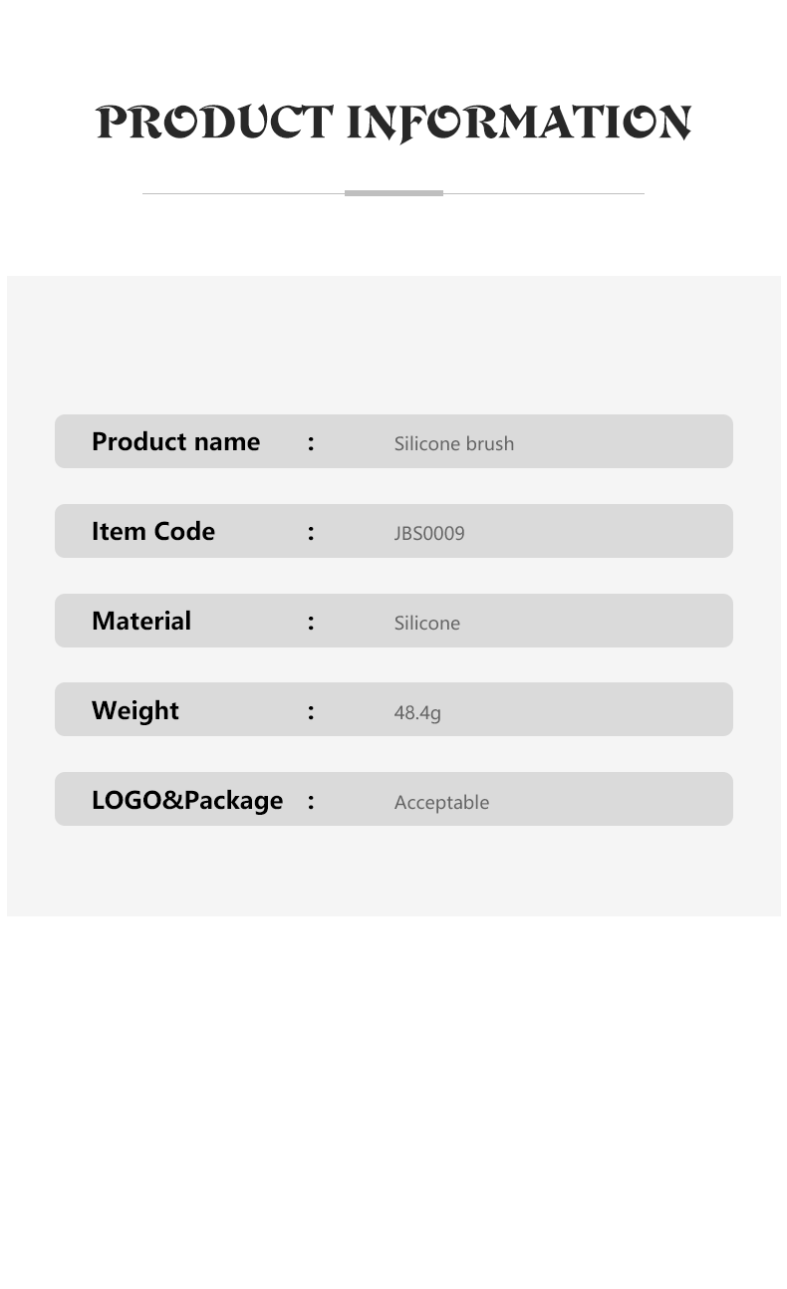Click the JBS0009 item code value
Image resolution: width=787 pixels, height=1289 pixels.
click(429, 533)
